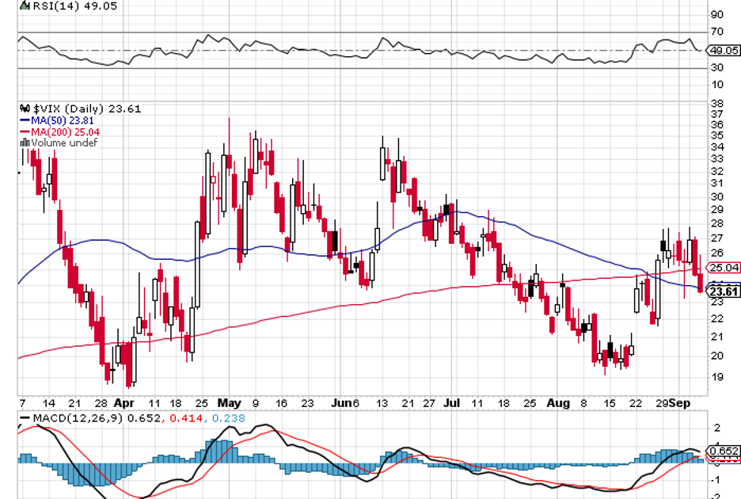Image resolution: width=741 pixels, height=499 pixels.
Task: Click the 25.04 price tag on right axis
Action: click(x=724, y=268)
